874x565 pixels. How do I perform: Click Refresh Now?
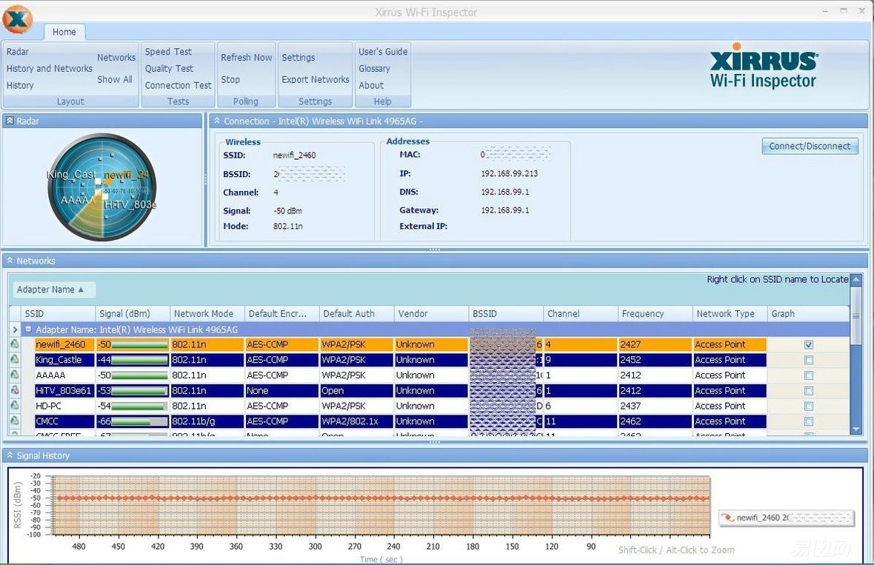tap(247, 58)
